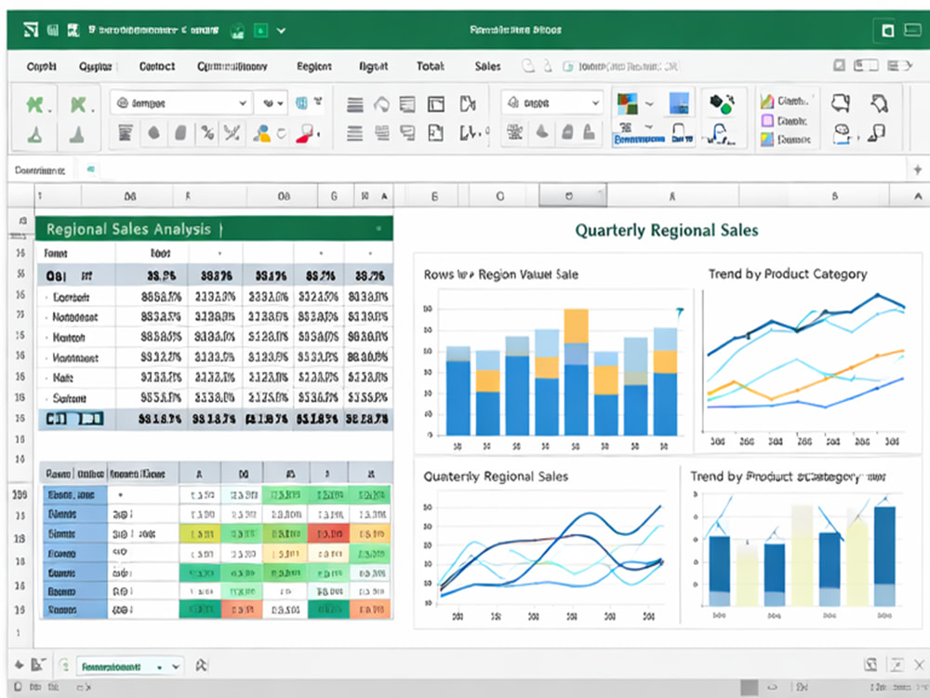Open the sheet tab dropdown chevron at bottom
Viewport: 930px width, 698px height.
[x=176, y=666]
